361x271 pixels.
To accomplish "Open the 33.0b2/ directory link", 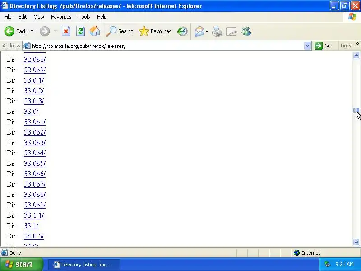I will tap(35, 132).
